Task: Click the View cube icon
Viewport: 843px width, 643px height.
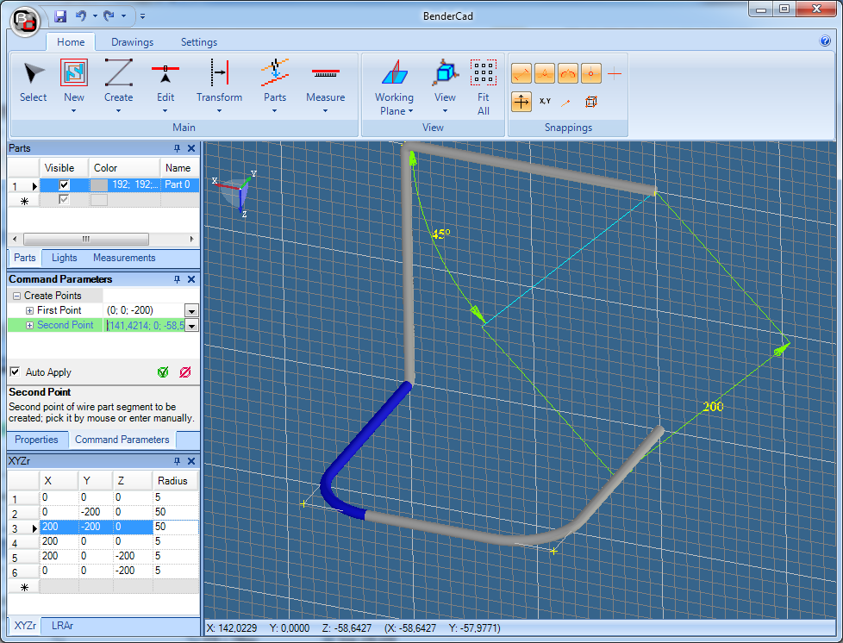Action: point(445,72)
